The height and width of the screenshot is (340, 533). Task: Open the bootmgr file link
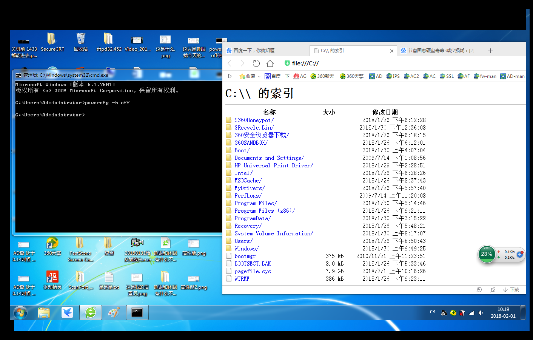[245, 256]
